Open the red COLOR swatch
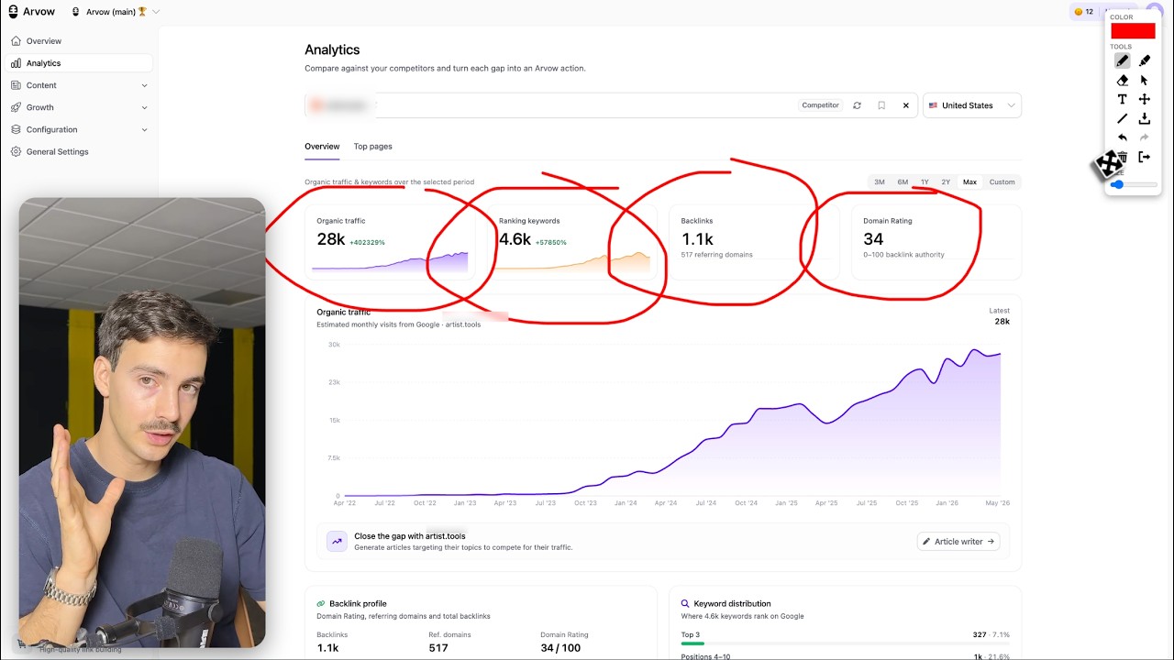Viewport: 1174px width, 660px height. tap(1133, 31)
